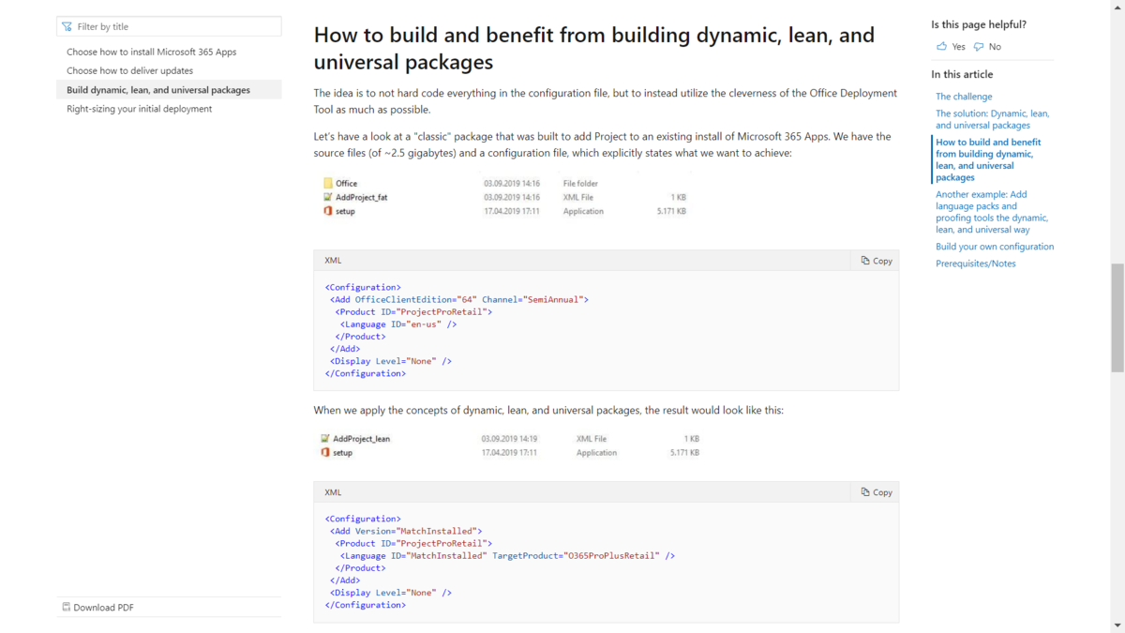Image resolution: width=1125 pixels, height=633 pixels.
Task: Open Build your own configuration link
Action: pos(995,247)
